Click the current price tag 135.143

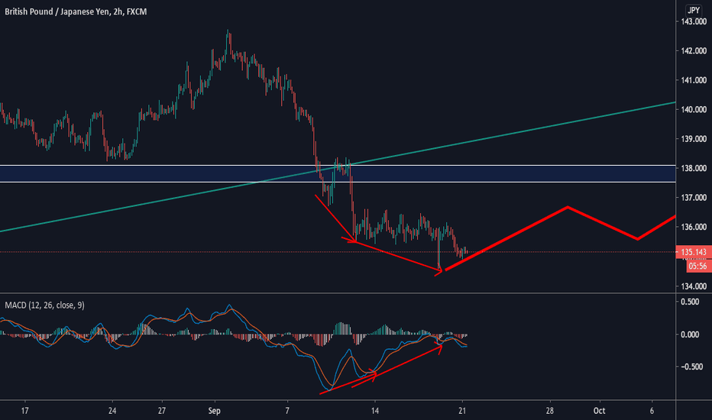pos(694,252)
